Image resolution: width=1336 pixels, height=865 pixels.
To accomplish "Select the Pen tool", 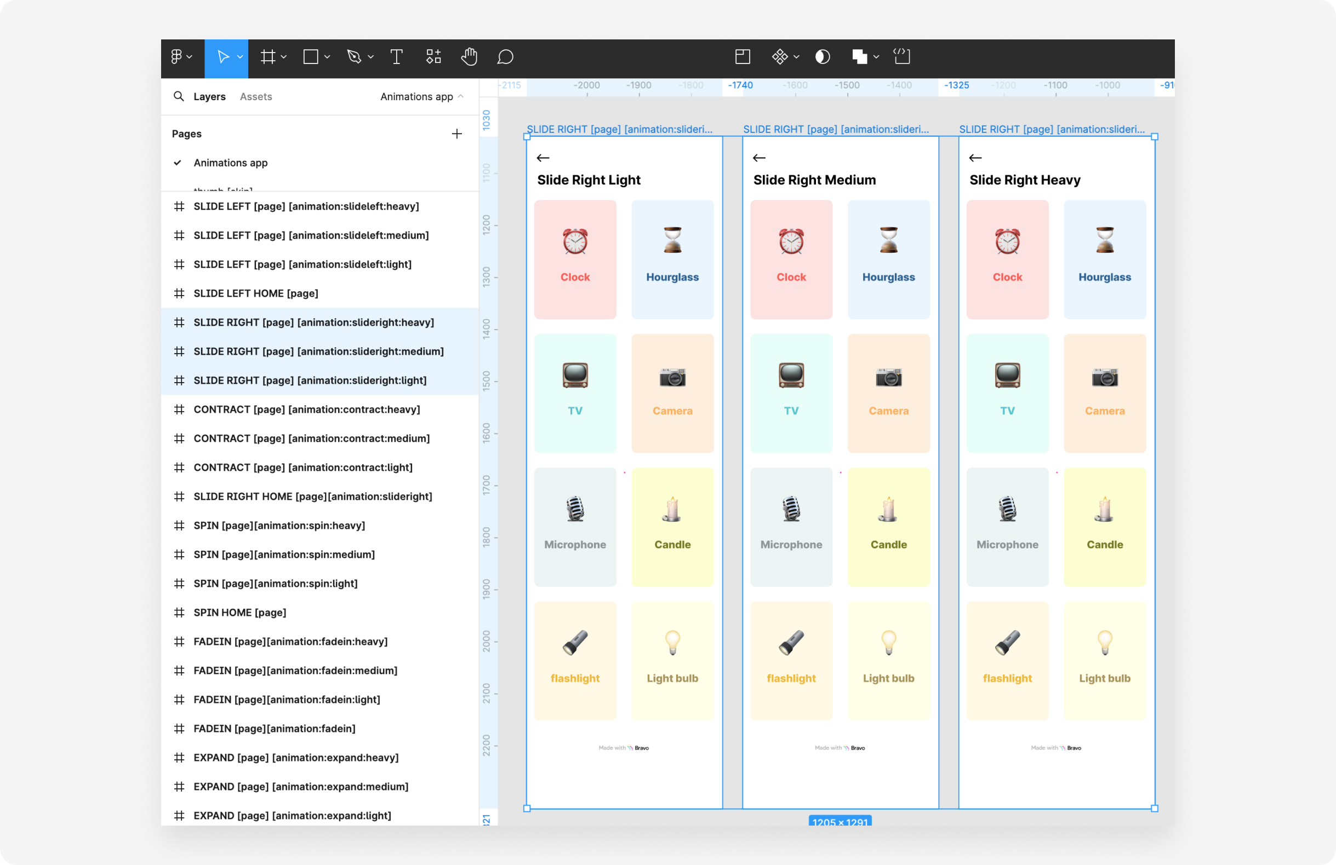I will coord(353,56).
